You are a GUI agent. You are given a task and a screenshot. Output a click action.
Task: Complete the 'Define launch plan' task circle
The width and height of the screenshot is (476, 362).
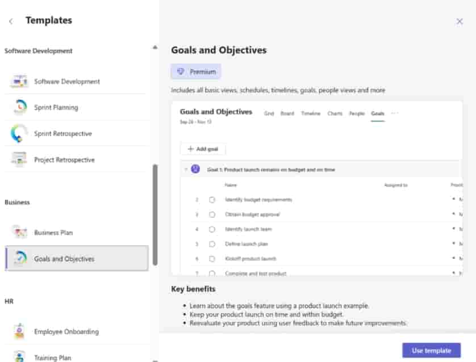tap(212, 244)
